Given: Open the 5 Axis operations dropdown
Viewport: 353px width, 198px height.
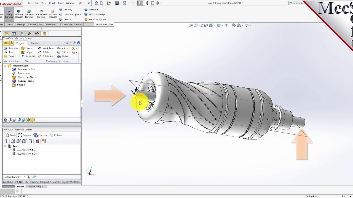Looking at the screenshot, I should (64, 52).
